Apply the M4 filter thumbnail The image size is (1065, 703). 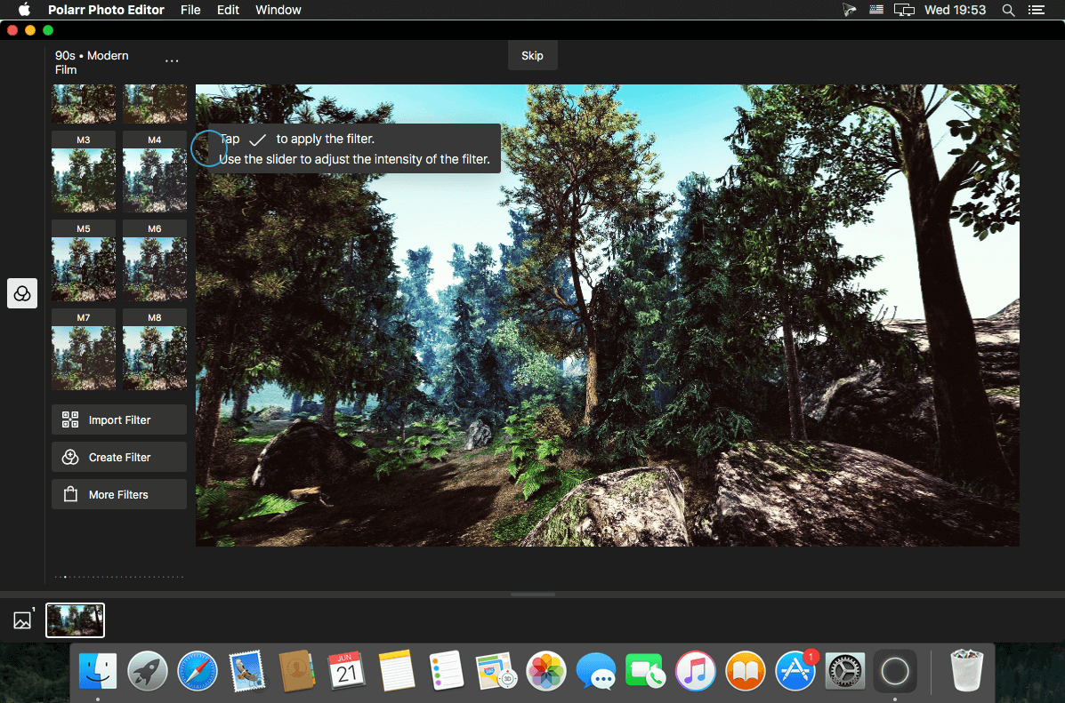coord(155,172)
